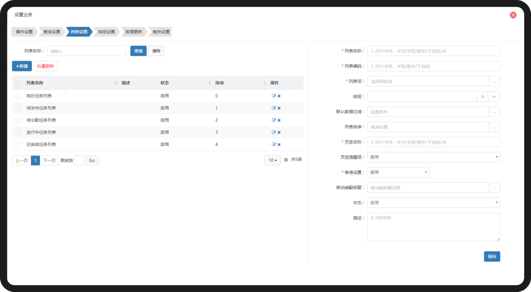Image resolution: width=531 pixels, height=292 pixels.
Task: Focus the 列表名称 search input field
Action: [86, 51]
